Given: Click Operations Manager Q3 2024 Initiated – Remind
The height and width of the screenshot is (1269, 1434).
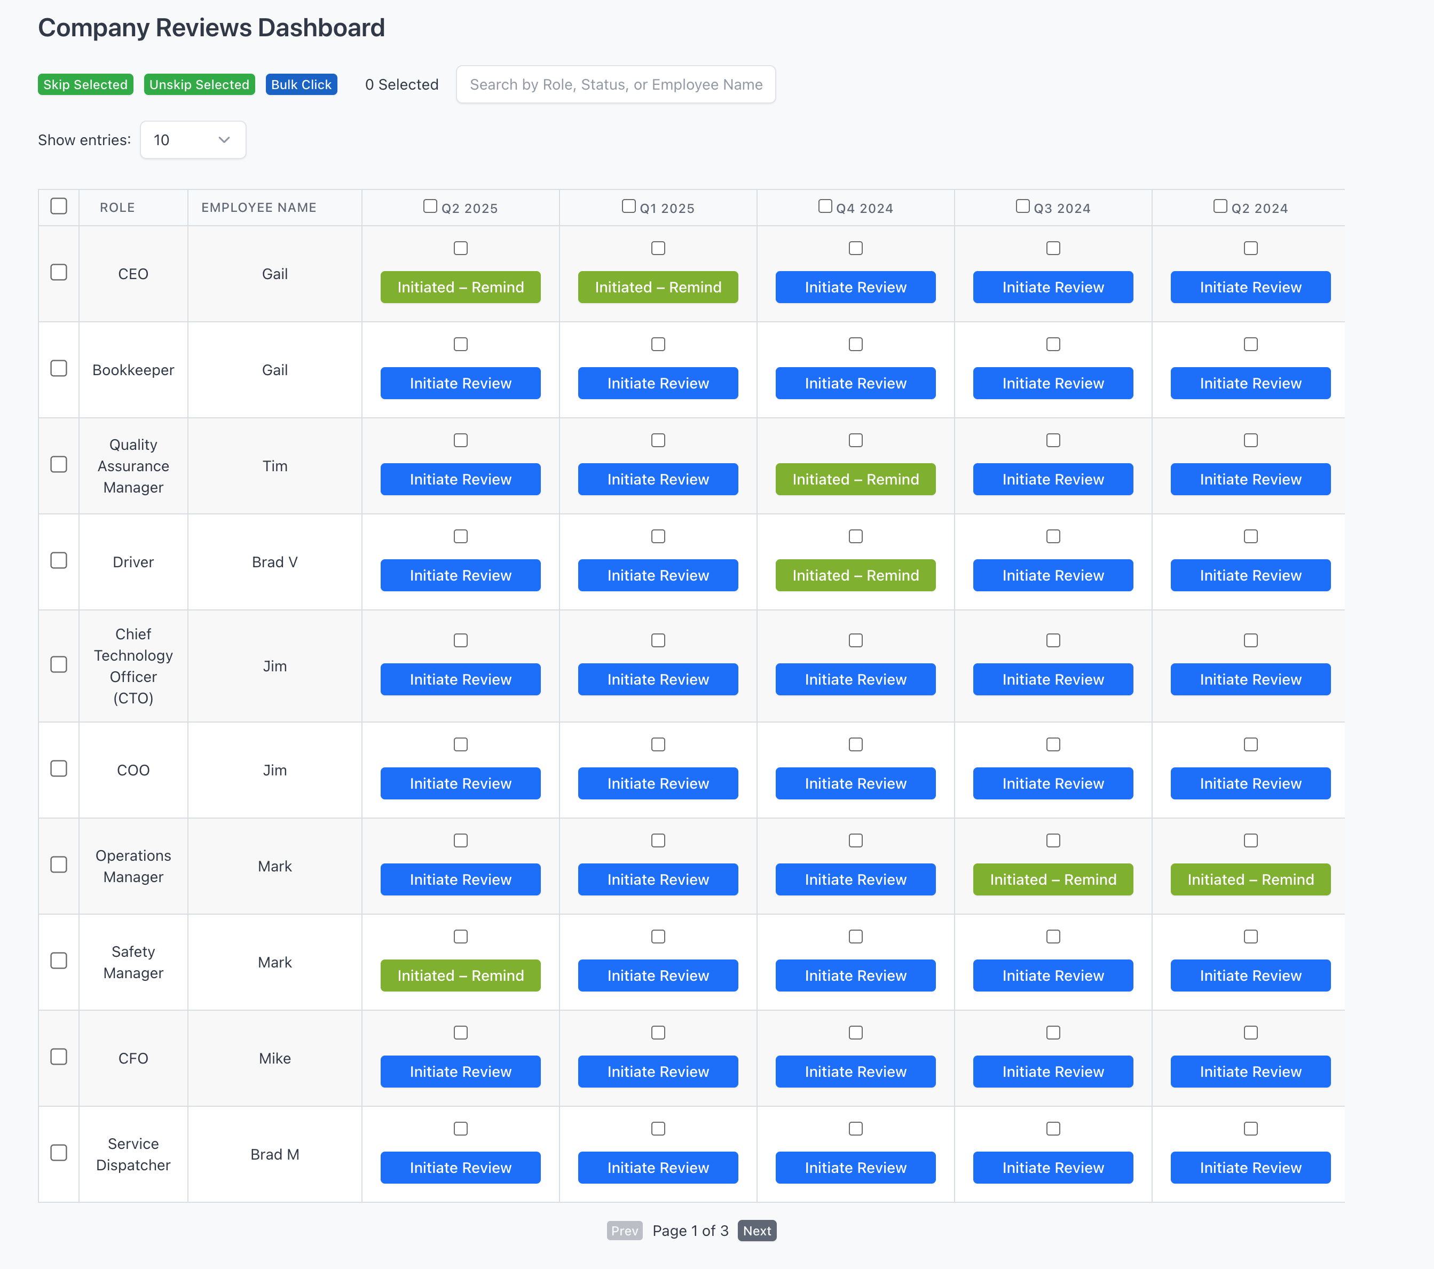Looking at the screenshot, I should (x=1053, y=879).
